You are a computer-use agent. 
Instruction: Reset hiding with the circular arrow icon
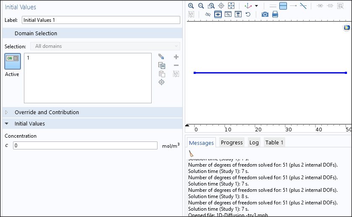pyautogui.click(x=248, y=14)
